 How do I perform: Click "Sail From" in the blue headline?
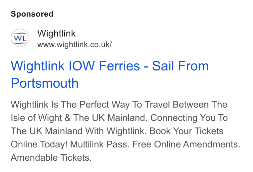(x=180, y=66)
